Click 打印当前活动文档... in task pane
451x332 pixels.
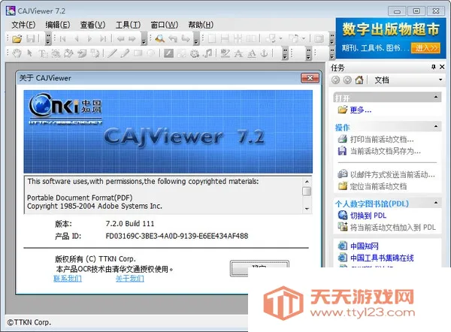(382, 140)
